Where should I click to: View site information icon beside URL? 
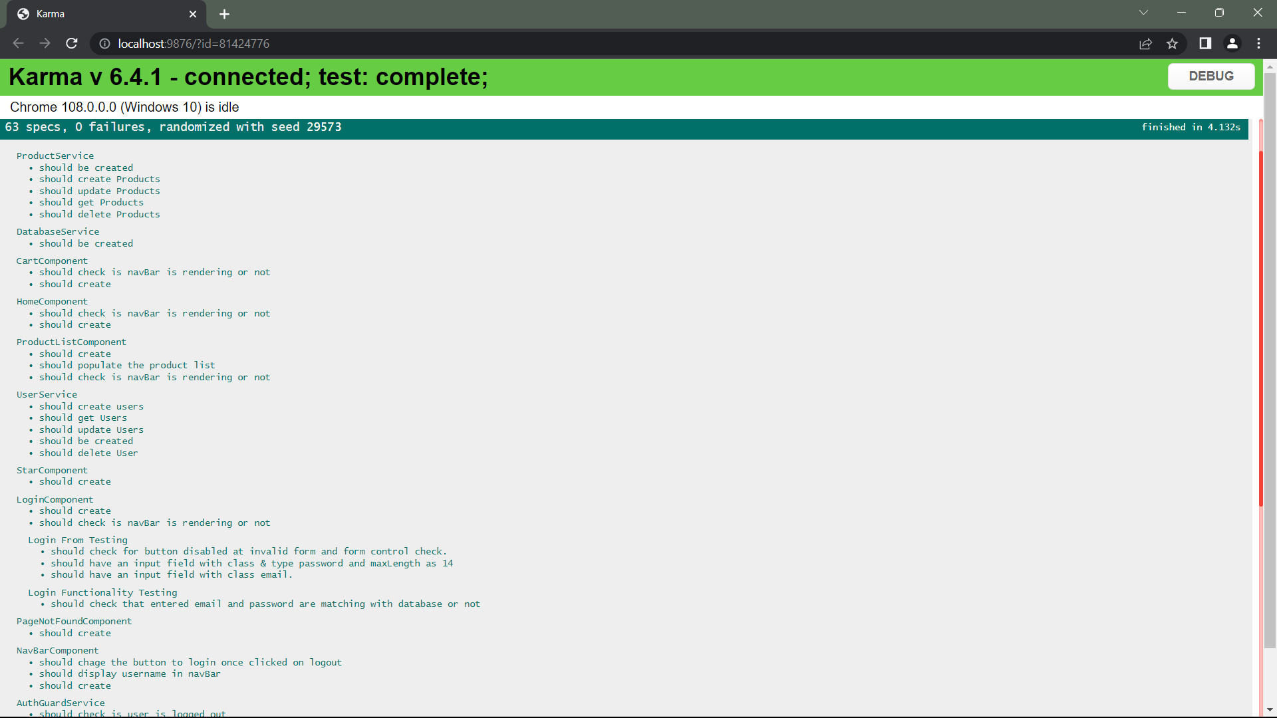point(104,43)
